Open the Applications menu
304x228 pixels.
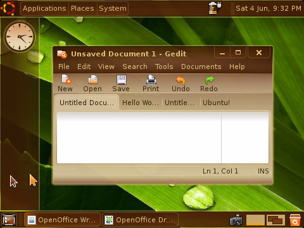click(x=44, y=8)
